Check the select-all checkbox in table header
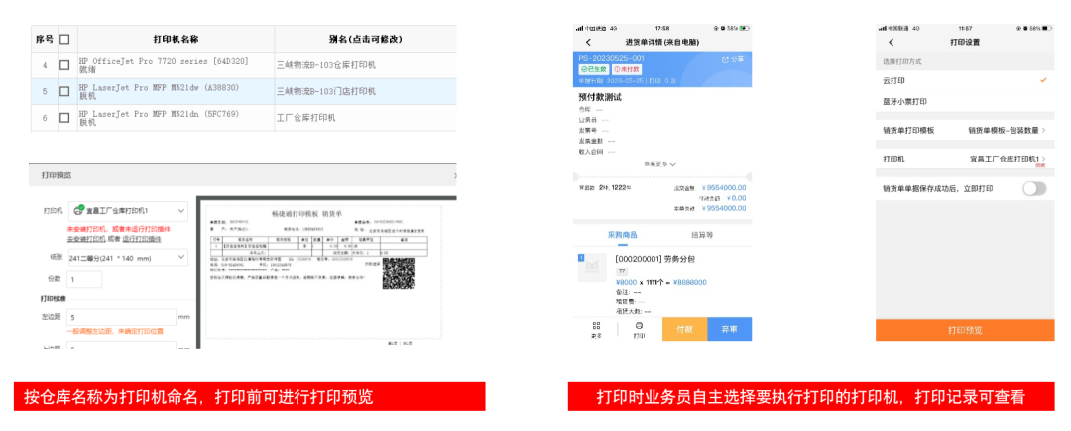Viewport: 1071px width, 431px height. click(64, 40)
